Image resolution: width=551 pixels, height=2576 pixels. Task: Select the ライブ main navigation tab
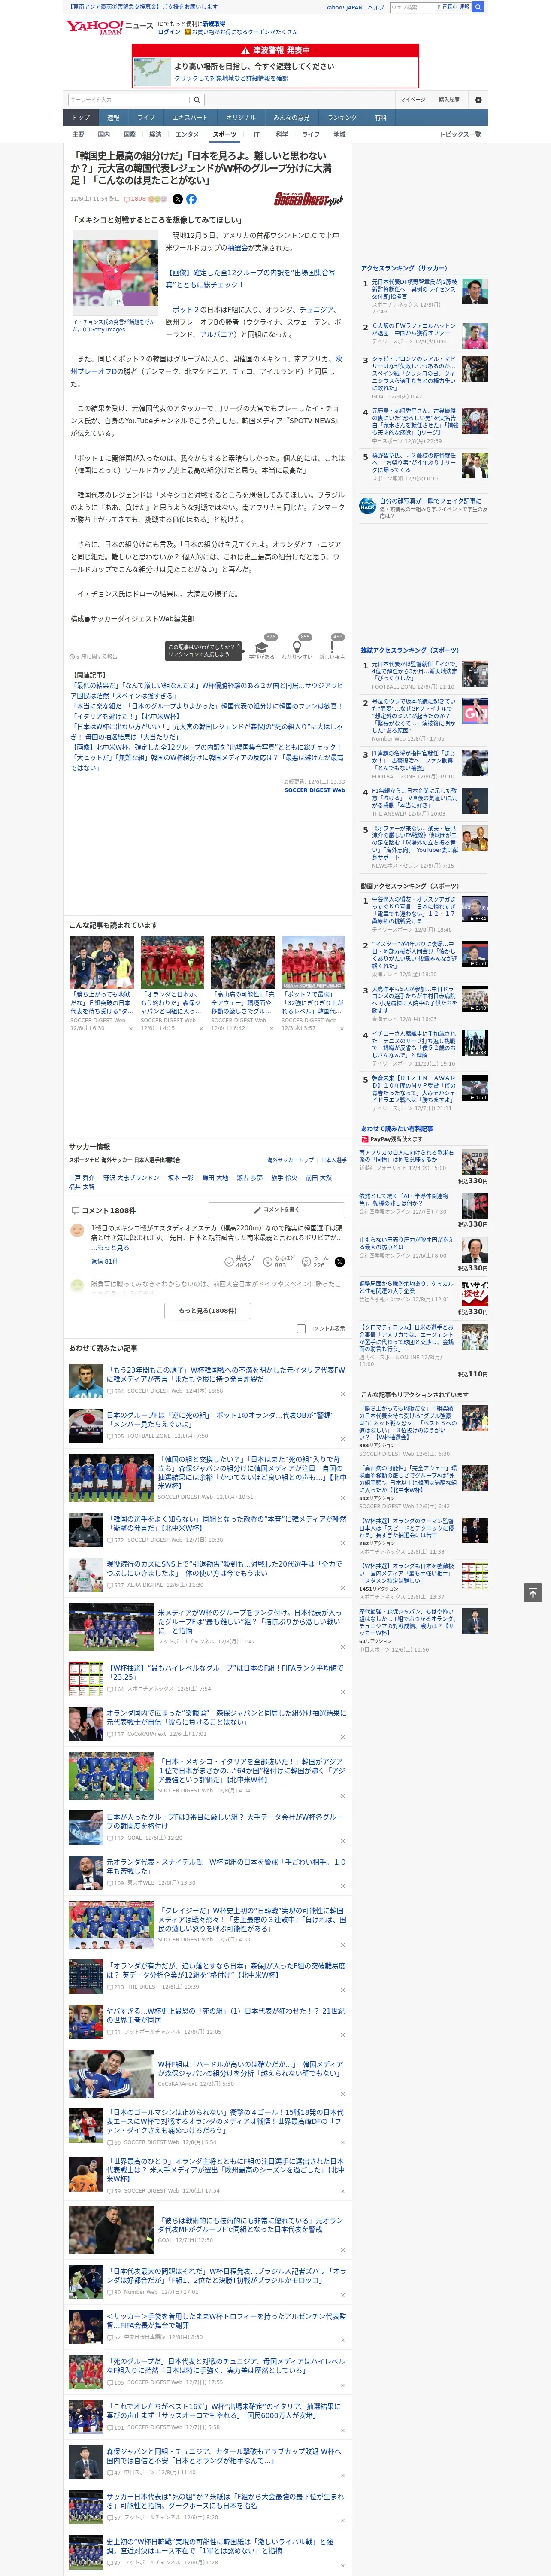[146, 118]
